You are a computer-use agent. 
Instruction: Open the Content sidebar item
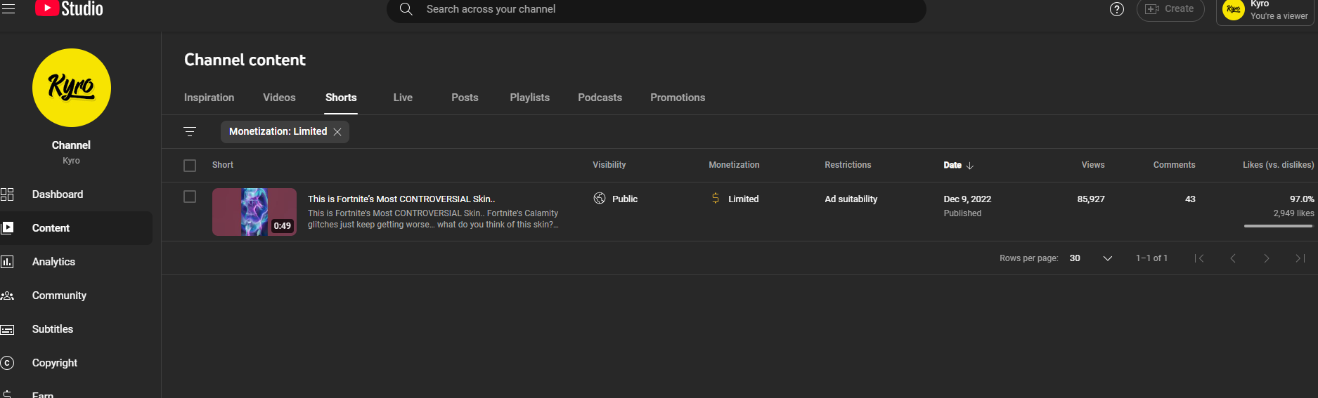[x=76, y=228]
